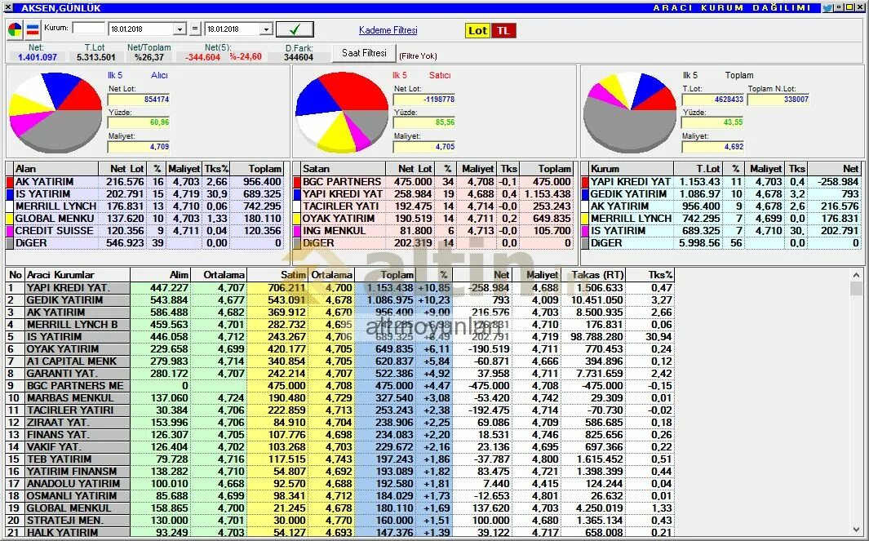
Task: Click the small X icon left of AKSEN,GÜNLÜK
Action: (x=7, y=8)
